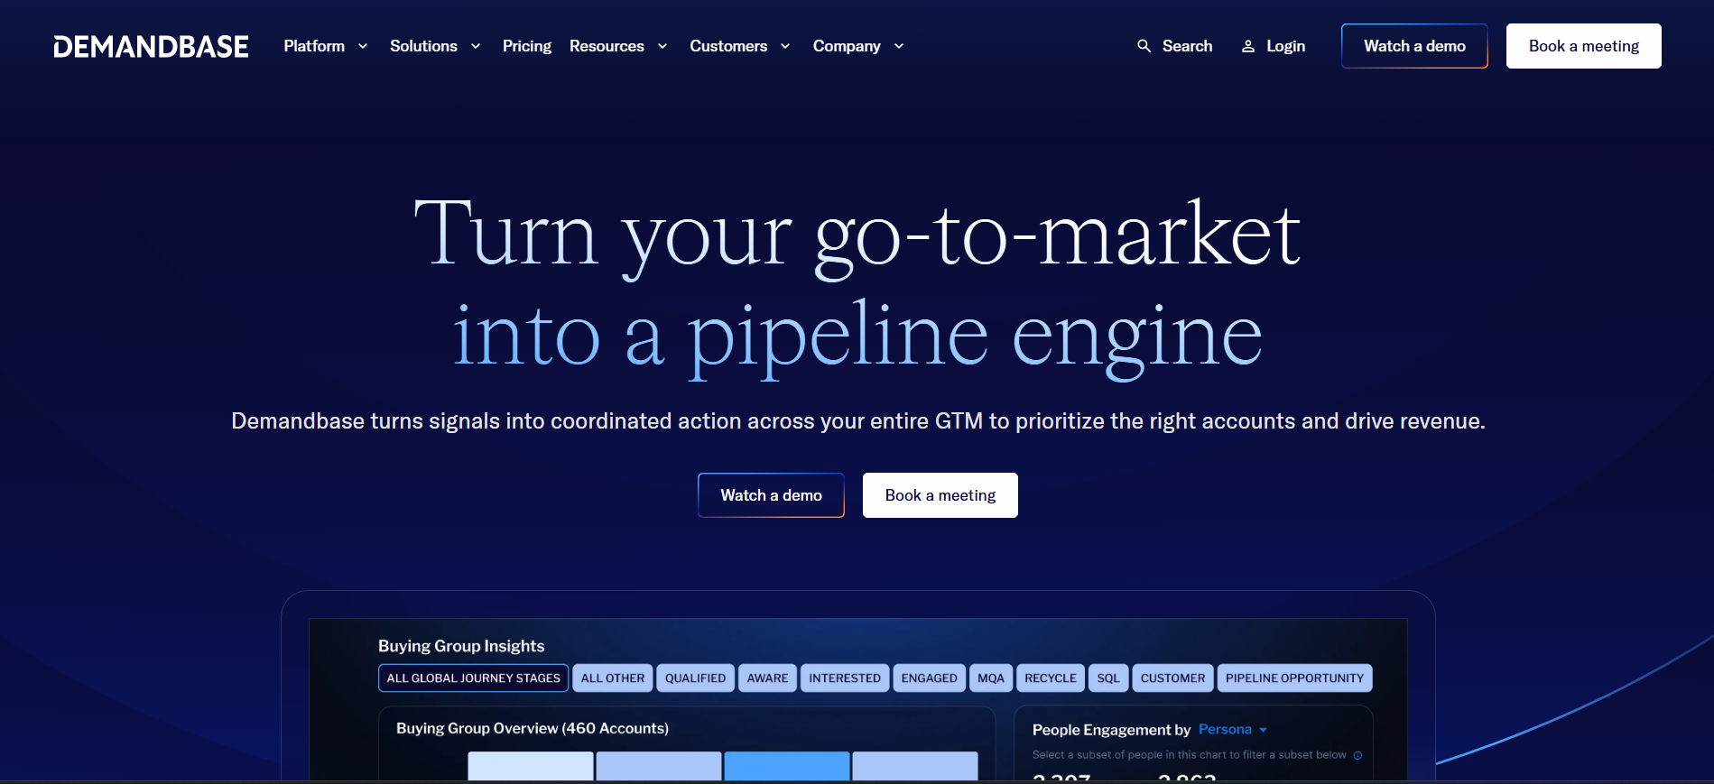Open the Customers navigation item

click(x=728, y=46)
